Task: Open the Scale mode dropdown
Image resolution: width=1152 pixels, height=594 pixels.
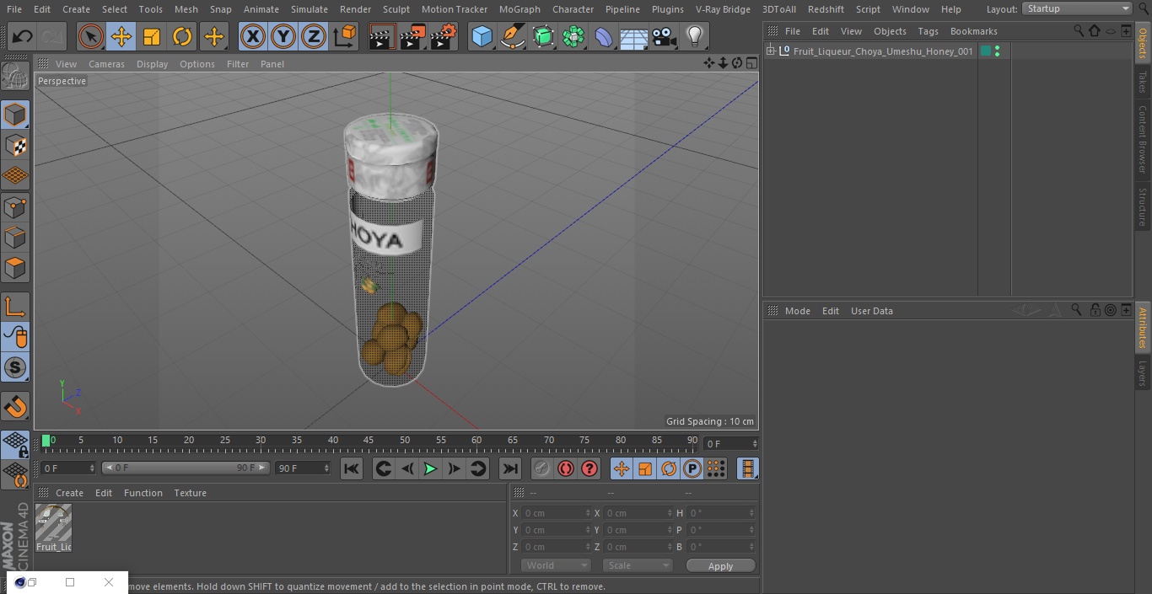Action: pos(638,565)
